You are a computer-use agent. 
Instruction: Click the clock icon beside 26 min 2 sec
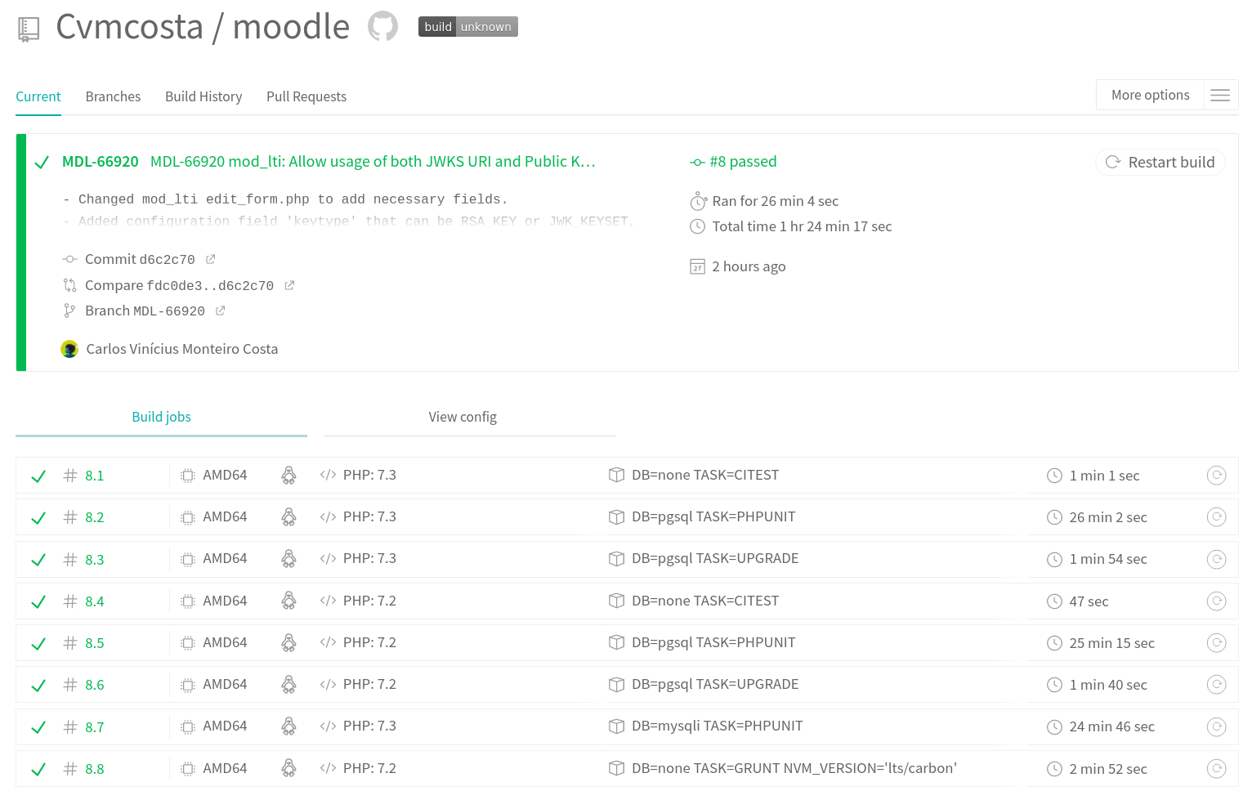click(x=1055, y=517)
